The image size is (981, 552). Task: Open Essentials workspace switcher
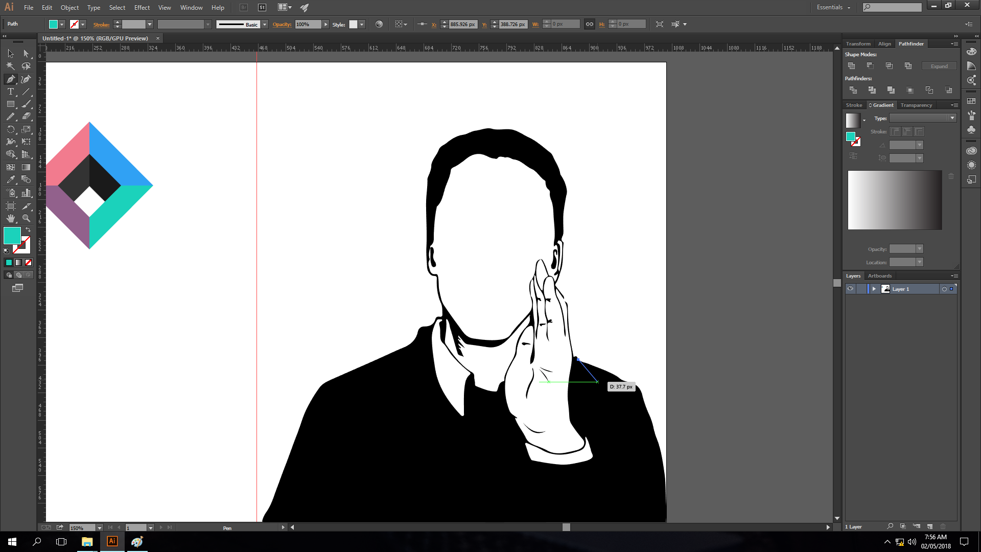[x=833, y=7]
